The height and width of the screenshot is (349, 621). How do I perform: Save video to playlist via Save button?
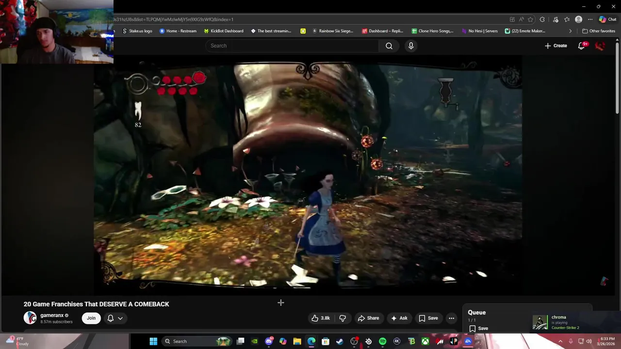[428, 318]
